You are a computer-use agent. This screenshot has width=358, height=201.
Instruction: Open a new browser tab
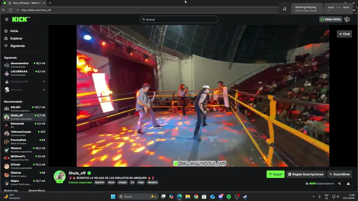pos(50,3)
